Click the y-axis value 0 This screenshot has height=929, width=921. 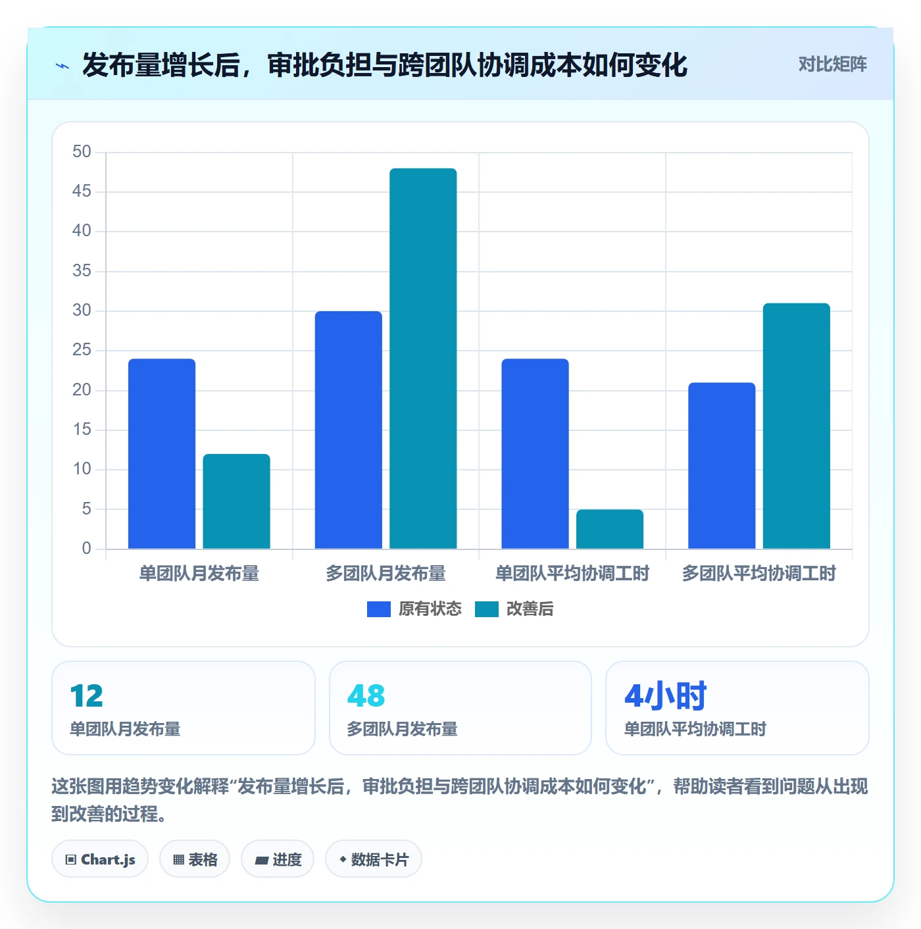click(87, 549)
